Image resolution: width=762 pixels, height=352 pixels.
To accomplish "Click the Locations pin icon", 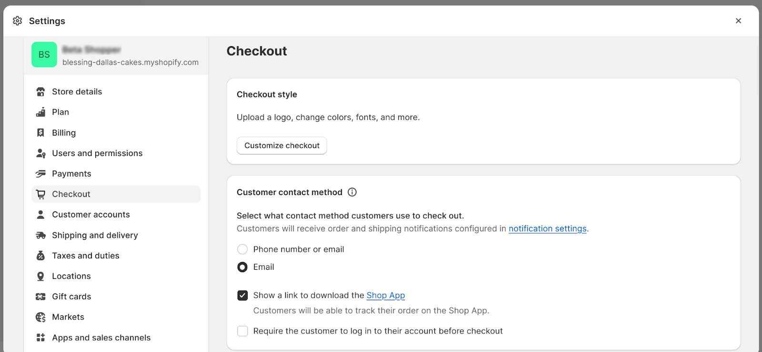I will tap(41, 276).
